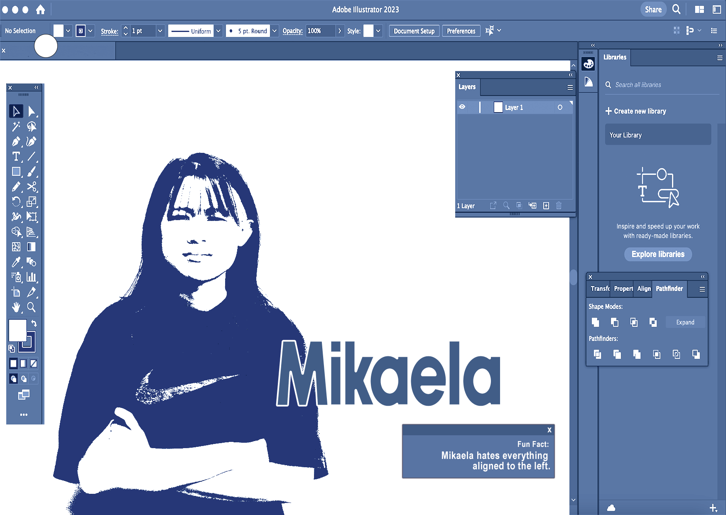Select the Libraries panel tab
726x515 pixels.
click(x=615, y=57)
